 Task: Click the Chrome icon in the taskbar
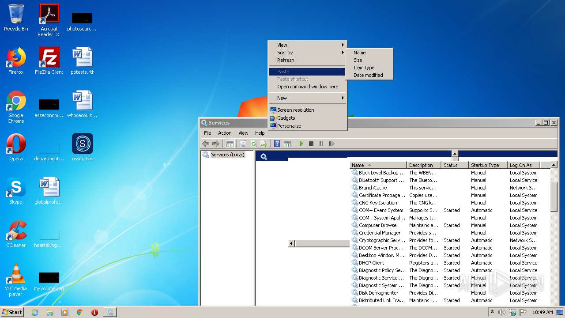[x=80, y=312]
